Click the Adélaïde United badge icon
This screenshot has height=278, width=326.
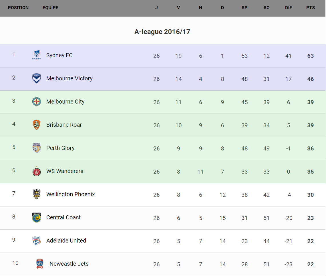37,241
